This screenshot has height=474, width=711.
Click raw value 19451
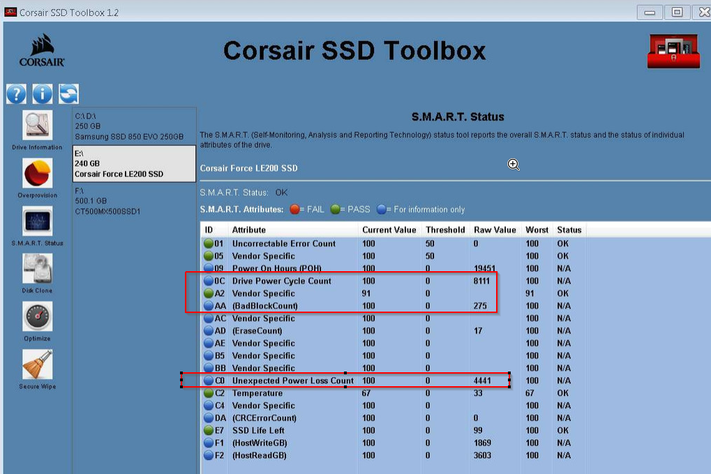click(x=484, y=268)
